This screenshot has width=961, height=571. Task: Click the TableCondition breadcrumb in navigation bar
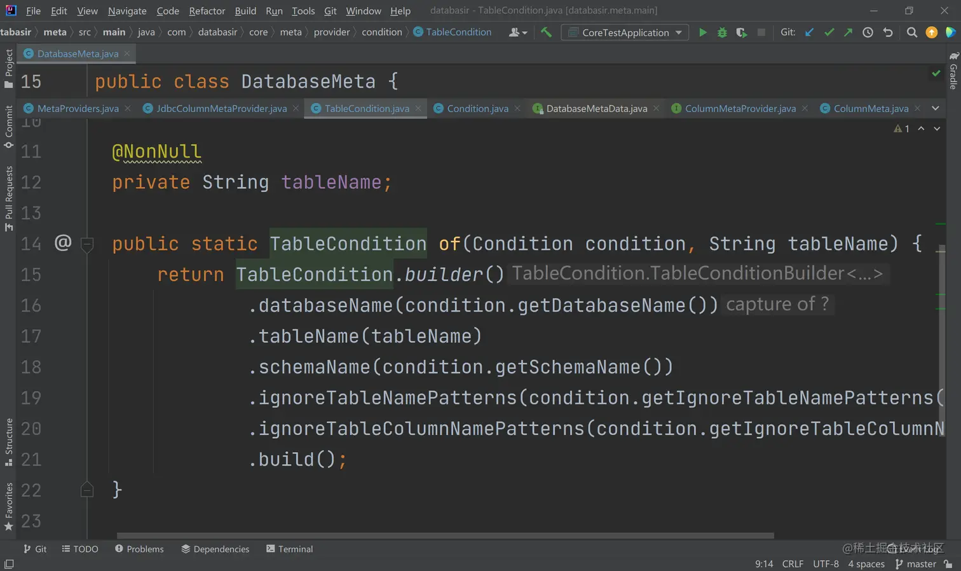click(453, 32)
